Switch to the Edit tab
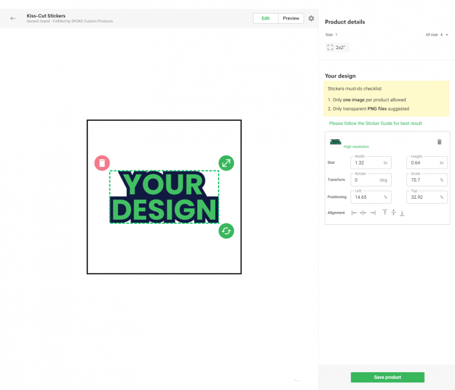 (x=265, y=18)
